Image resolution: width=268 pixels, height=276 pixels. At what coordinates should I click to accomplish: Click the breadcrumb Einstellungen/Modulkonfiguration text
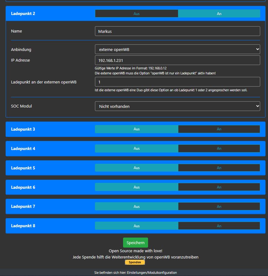pos(152,273)
